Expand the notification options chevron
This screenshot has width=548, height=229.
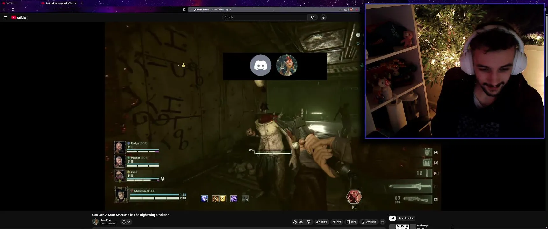pos(129,222)
